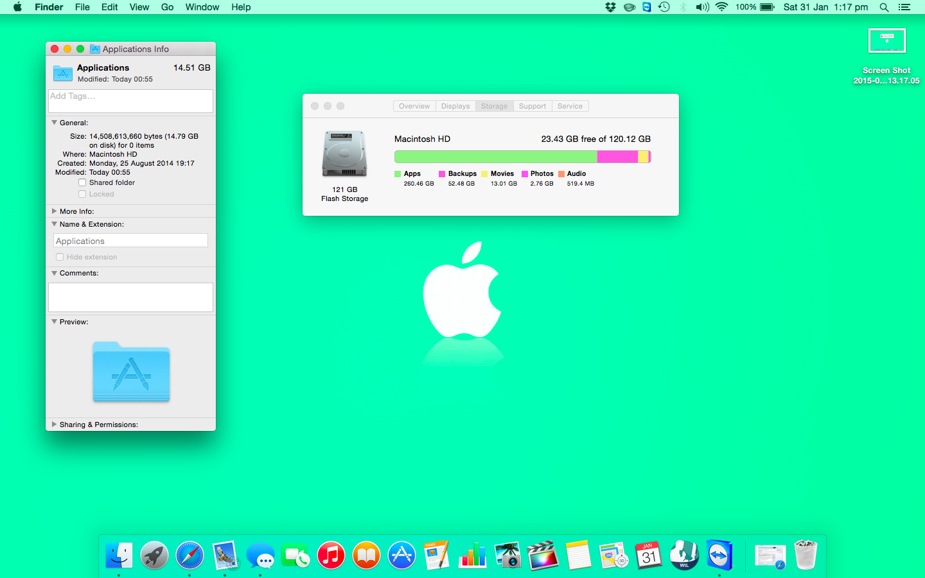Expand the More Info section
The width and height of the screenshot is (925, 578).
[x=54, y=211]
